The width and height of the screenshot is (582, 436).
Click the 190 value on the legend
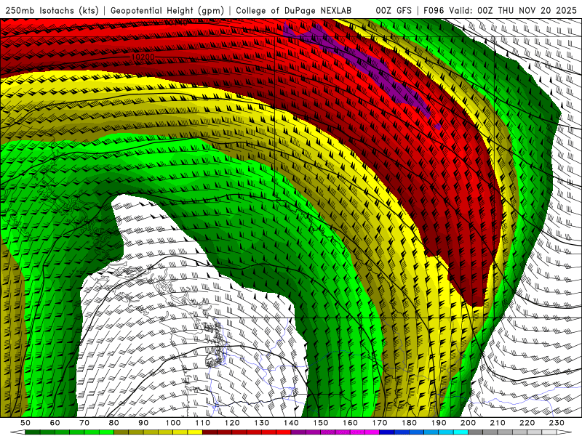coord(439,423)
